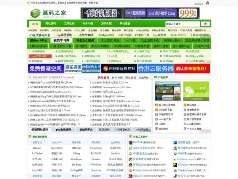Click the green icon beside 广告推荐 heading
This screenshot has width=238, height=179.
coord(155,77)
